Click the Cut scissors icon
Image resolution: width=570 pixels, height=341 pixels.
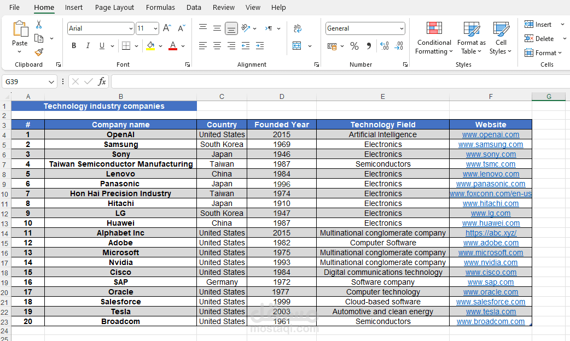click(38, 25)
